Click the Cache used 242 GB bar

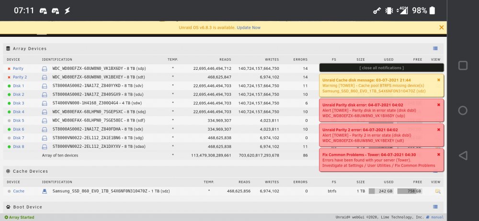[x=381, y=191]
